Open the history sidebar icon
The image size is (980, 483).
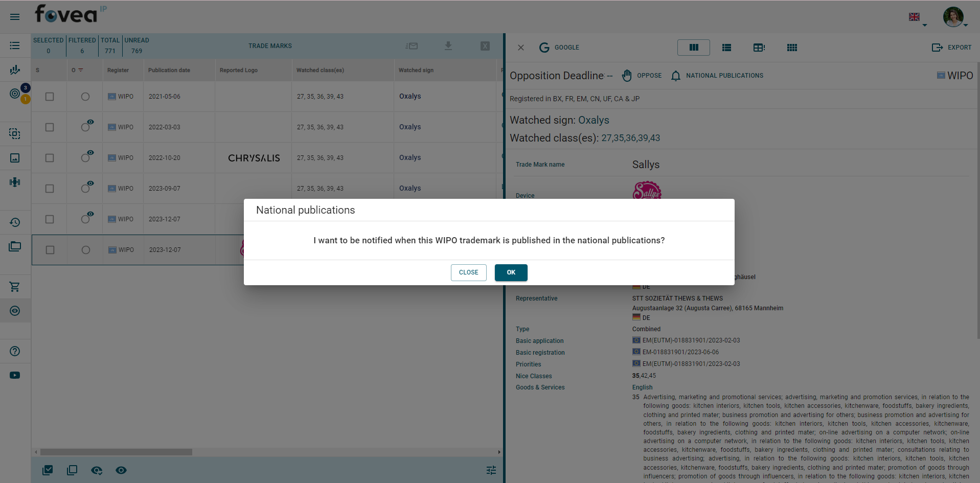(x=15, y=222)
